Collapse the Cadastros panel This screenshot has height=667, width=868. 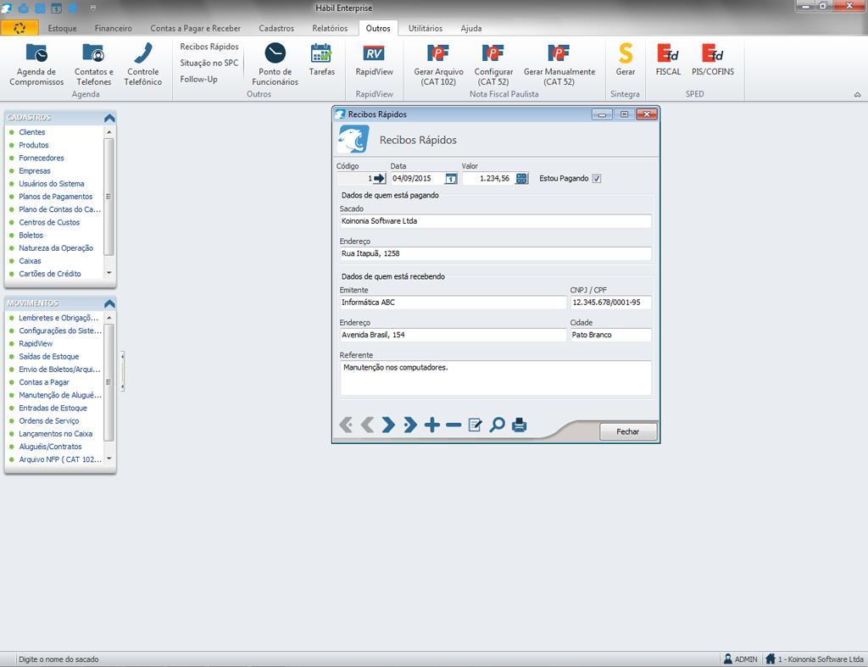coord(109,117)
